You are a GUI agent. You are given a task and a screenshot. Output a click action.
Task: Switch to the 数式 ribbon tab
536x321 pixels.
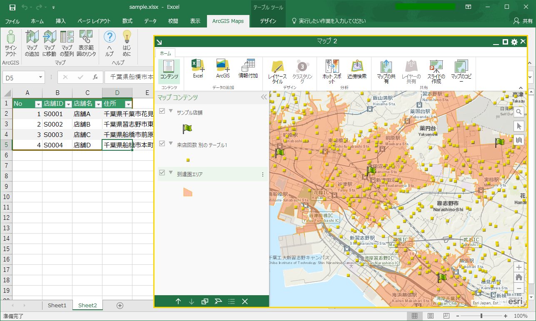(127, 21)
